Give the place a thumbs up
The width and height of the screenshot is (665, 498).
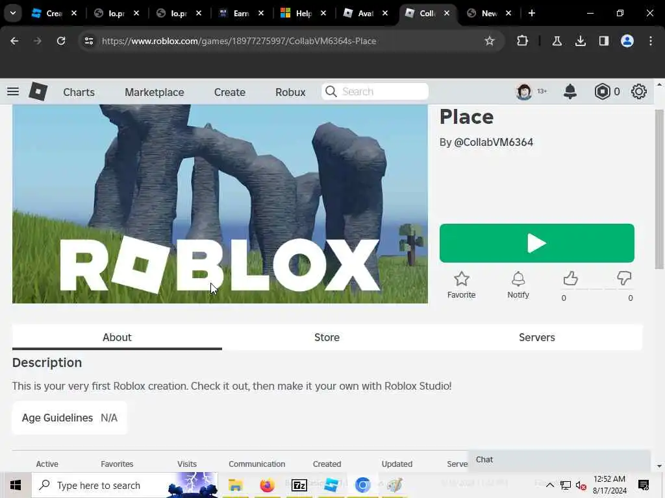point(570,279)
